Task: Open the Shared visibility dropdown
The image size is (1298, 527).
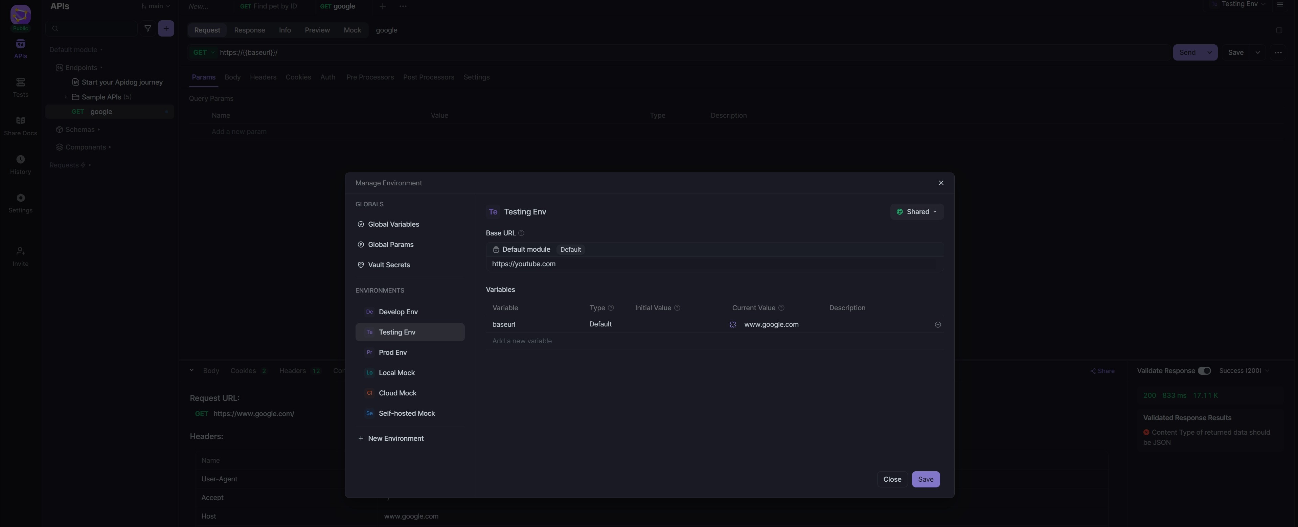Action: pyautogui.click(x=916, y=212)
